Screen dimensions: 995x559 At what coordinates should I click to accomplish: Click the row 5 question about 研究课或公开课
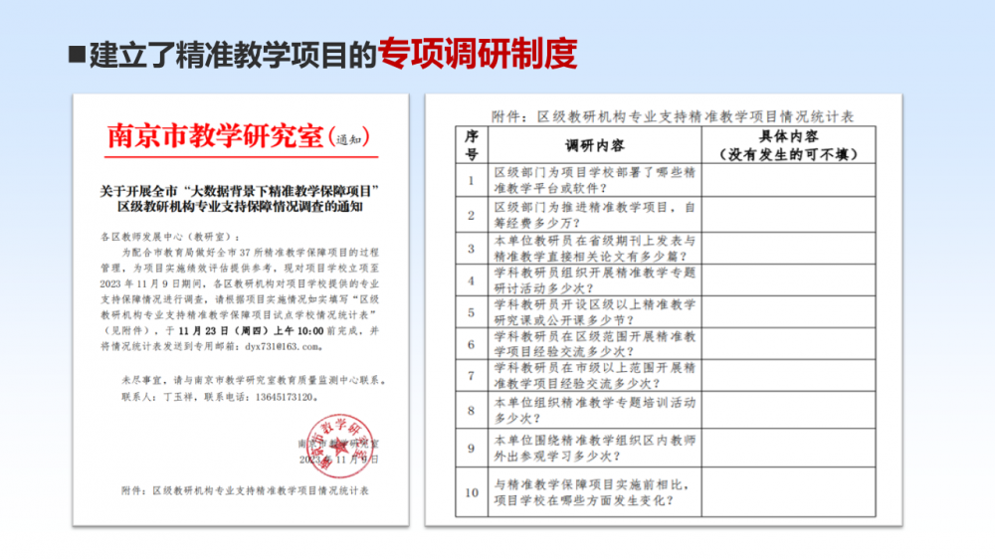point(594,312)
